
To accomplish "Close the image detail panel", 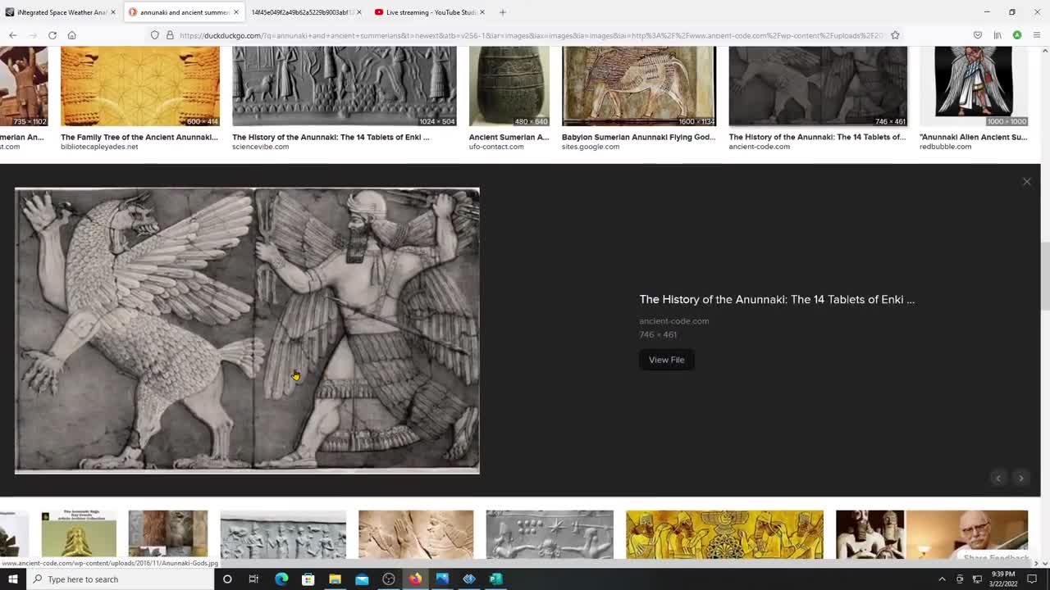I will (1026, 182).
